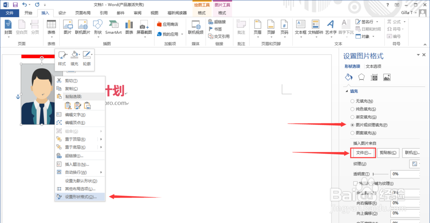Viewport: 430px width, 223px height.
Task: Select Picture or texture fill (图片或纹理填充)
Action: (353, 125)
